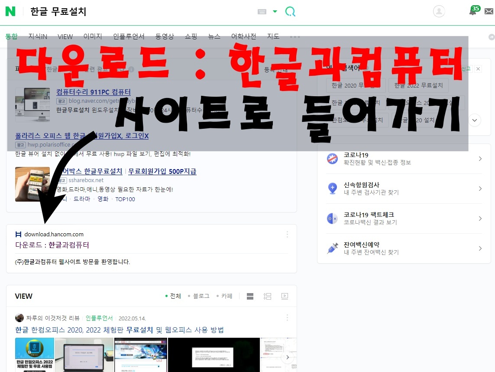495x372 pixels.
Task: Click the 짜루 author avatar
Action: 19,318
